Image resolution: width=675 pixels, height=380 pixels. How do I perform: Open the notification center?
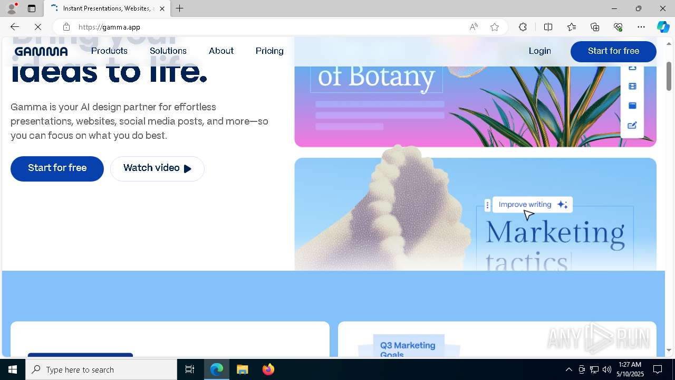(x=658, y=369)
